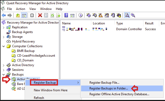Click the Properties toolbar icon
This screenshot has height=101, width=165.
[46, 15]
